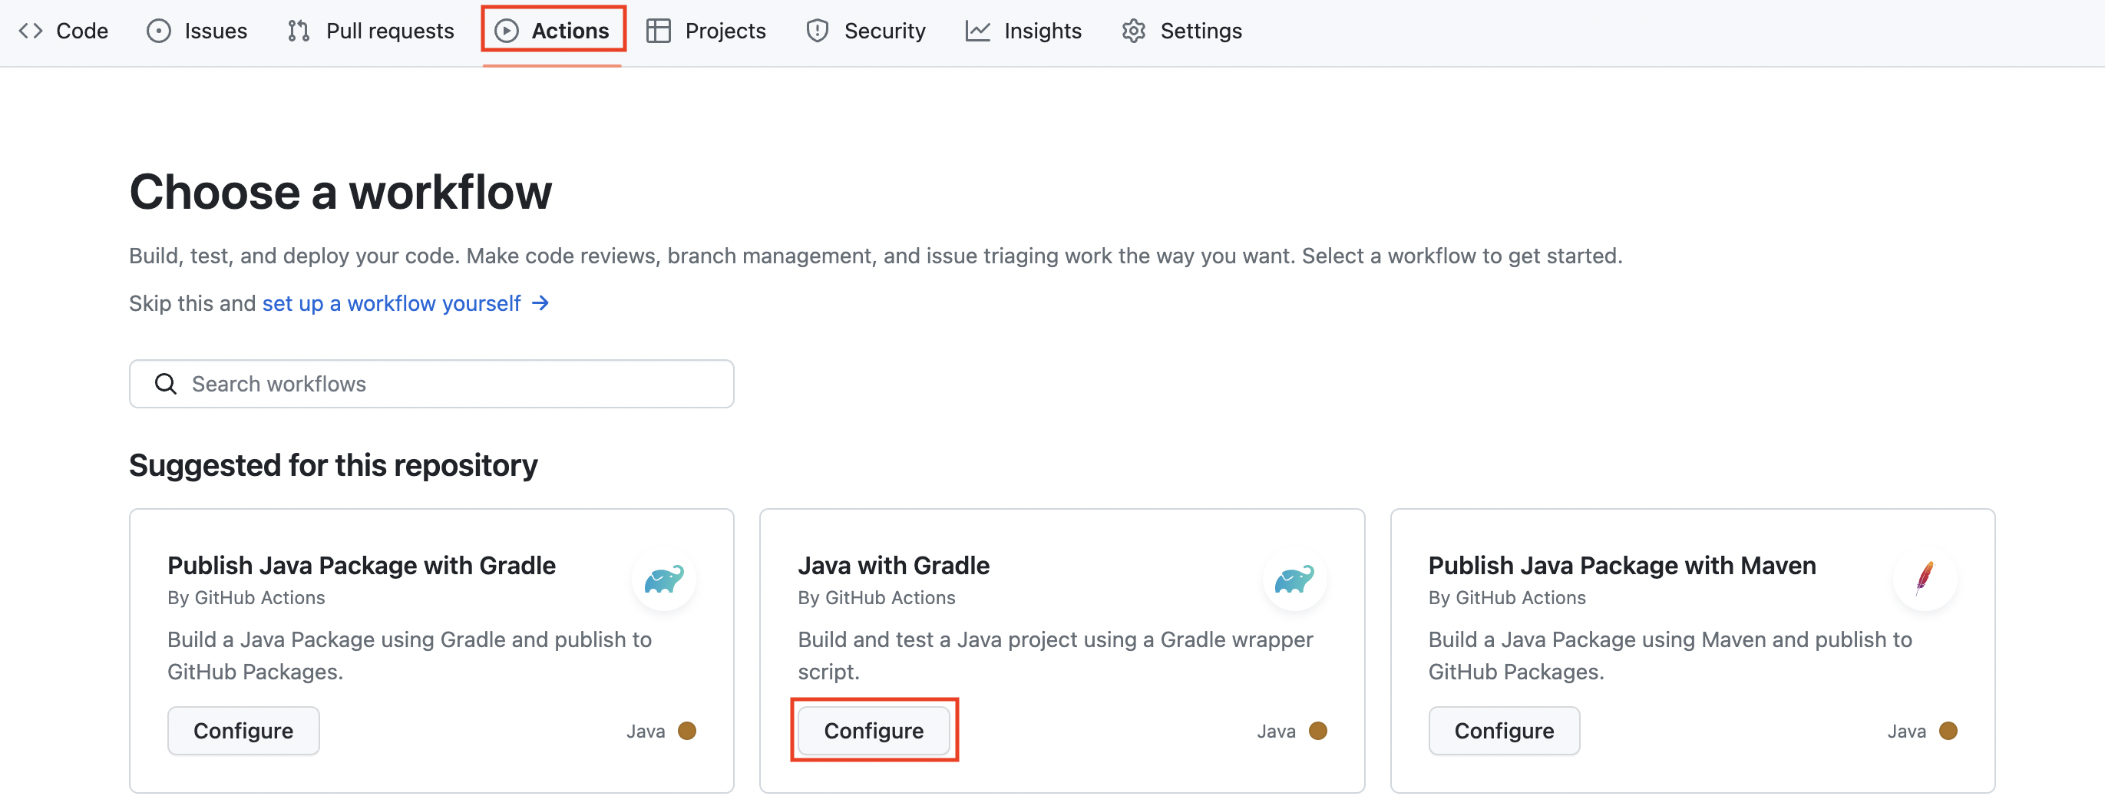Image resolution: width=2105 pixels, height=806 pixels.
Task: Click the Java label on Java with Gradle card
Action: pos(1276,731)
